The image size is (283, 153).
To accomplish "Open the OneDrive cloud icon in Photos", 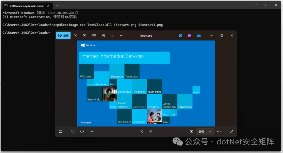I will [199, 36].
